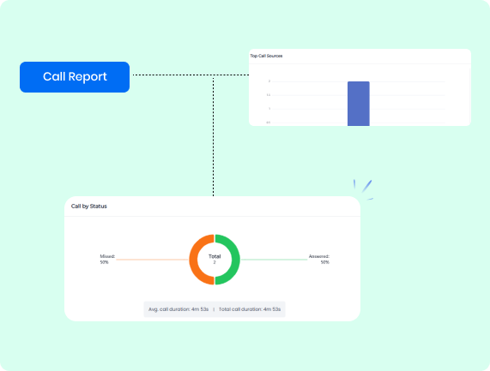Click the divider between the duration stats
The image size is (490, 371).
[214, 309]
